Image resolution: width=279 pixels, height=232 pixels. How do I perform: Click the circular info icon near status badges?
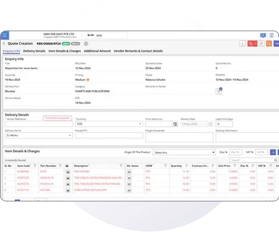point(86,43)
